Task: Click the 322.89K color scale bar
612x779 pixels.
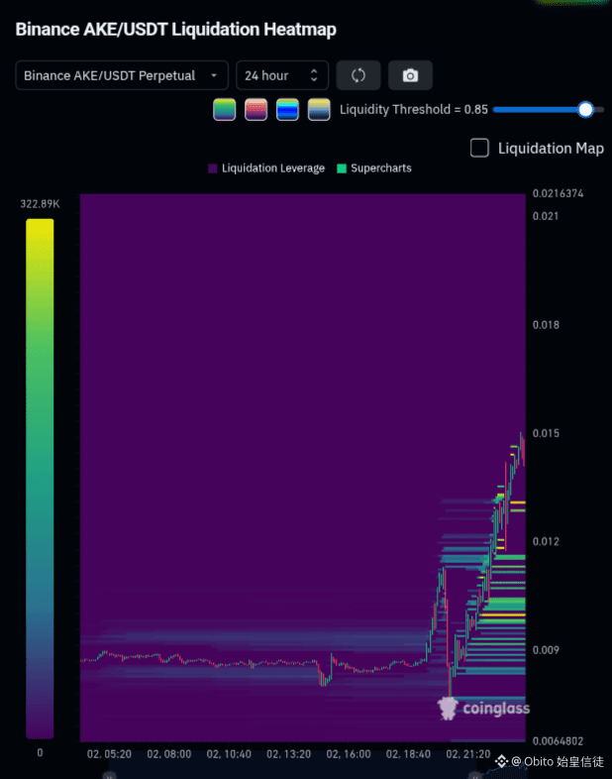Action: [40, 479]
